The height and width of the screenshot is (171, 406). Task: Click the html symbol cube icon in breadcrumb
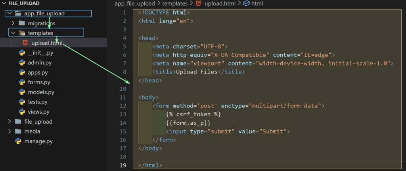(x=247, y=4)
